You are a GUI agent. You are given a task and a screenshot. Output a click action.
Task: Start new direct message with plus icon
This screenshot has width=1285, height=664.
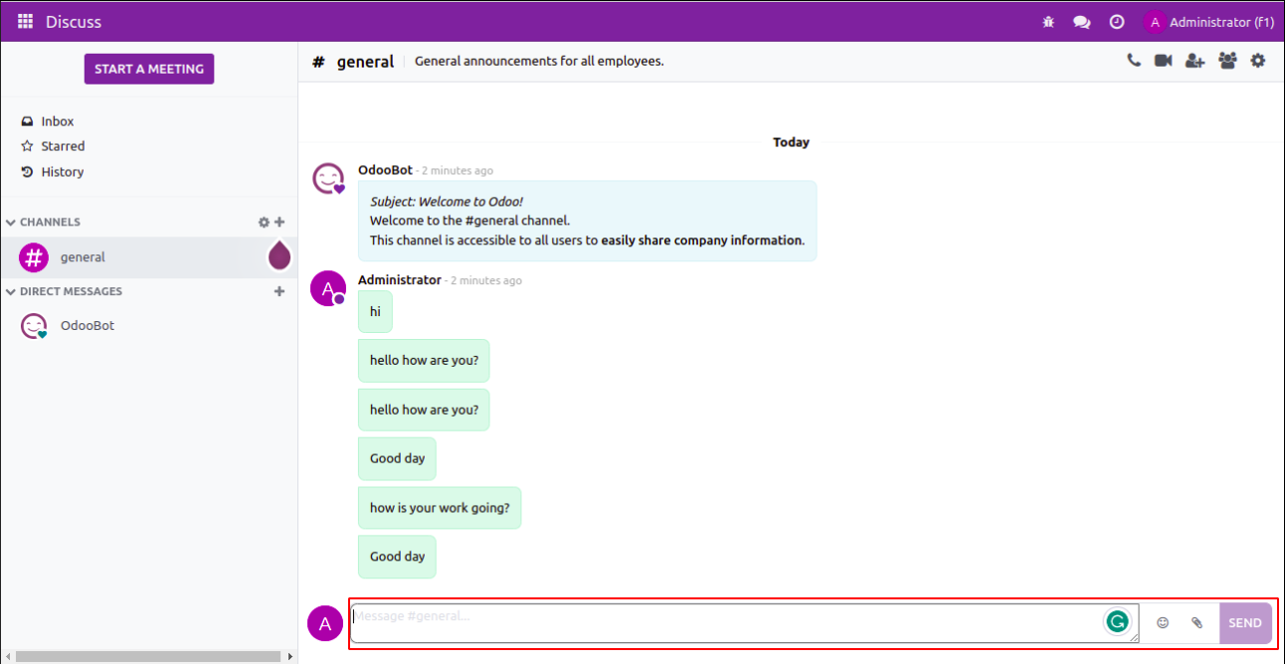coord(279,291)
